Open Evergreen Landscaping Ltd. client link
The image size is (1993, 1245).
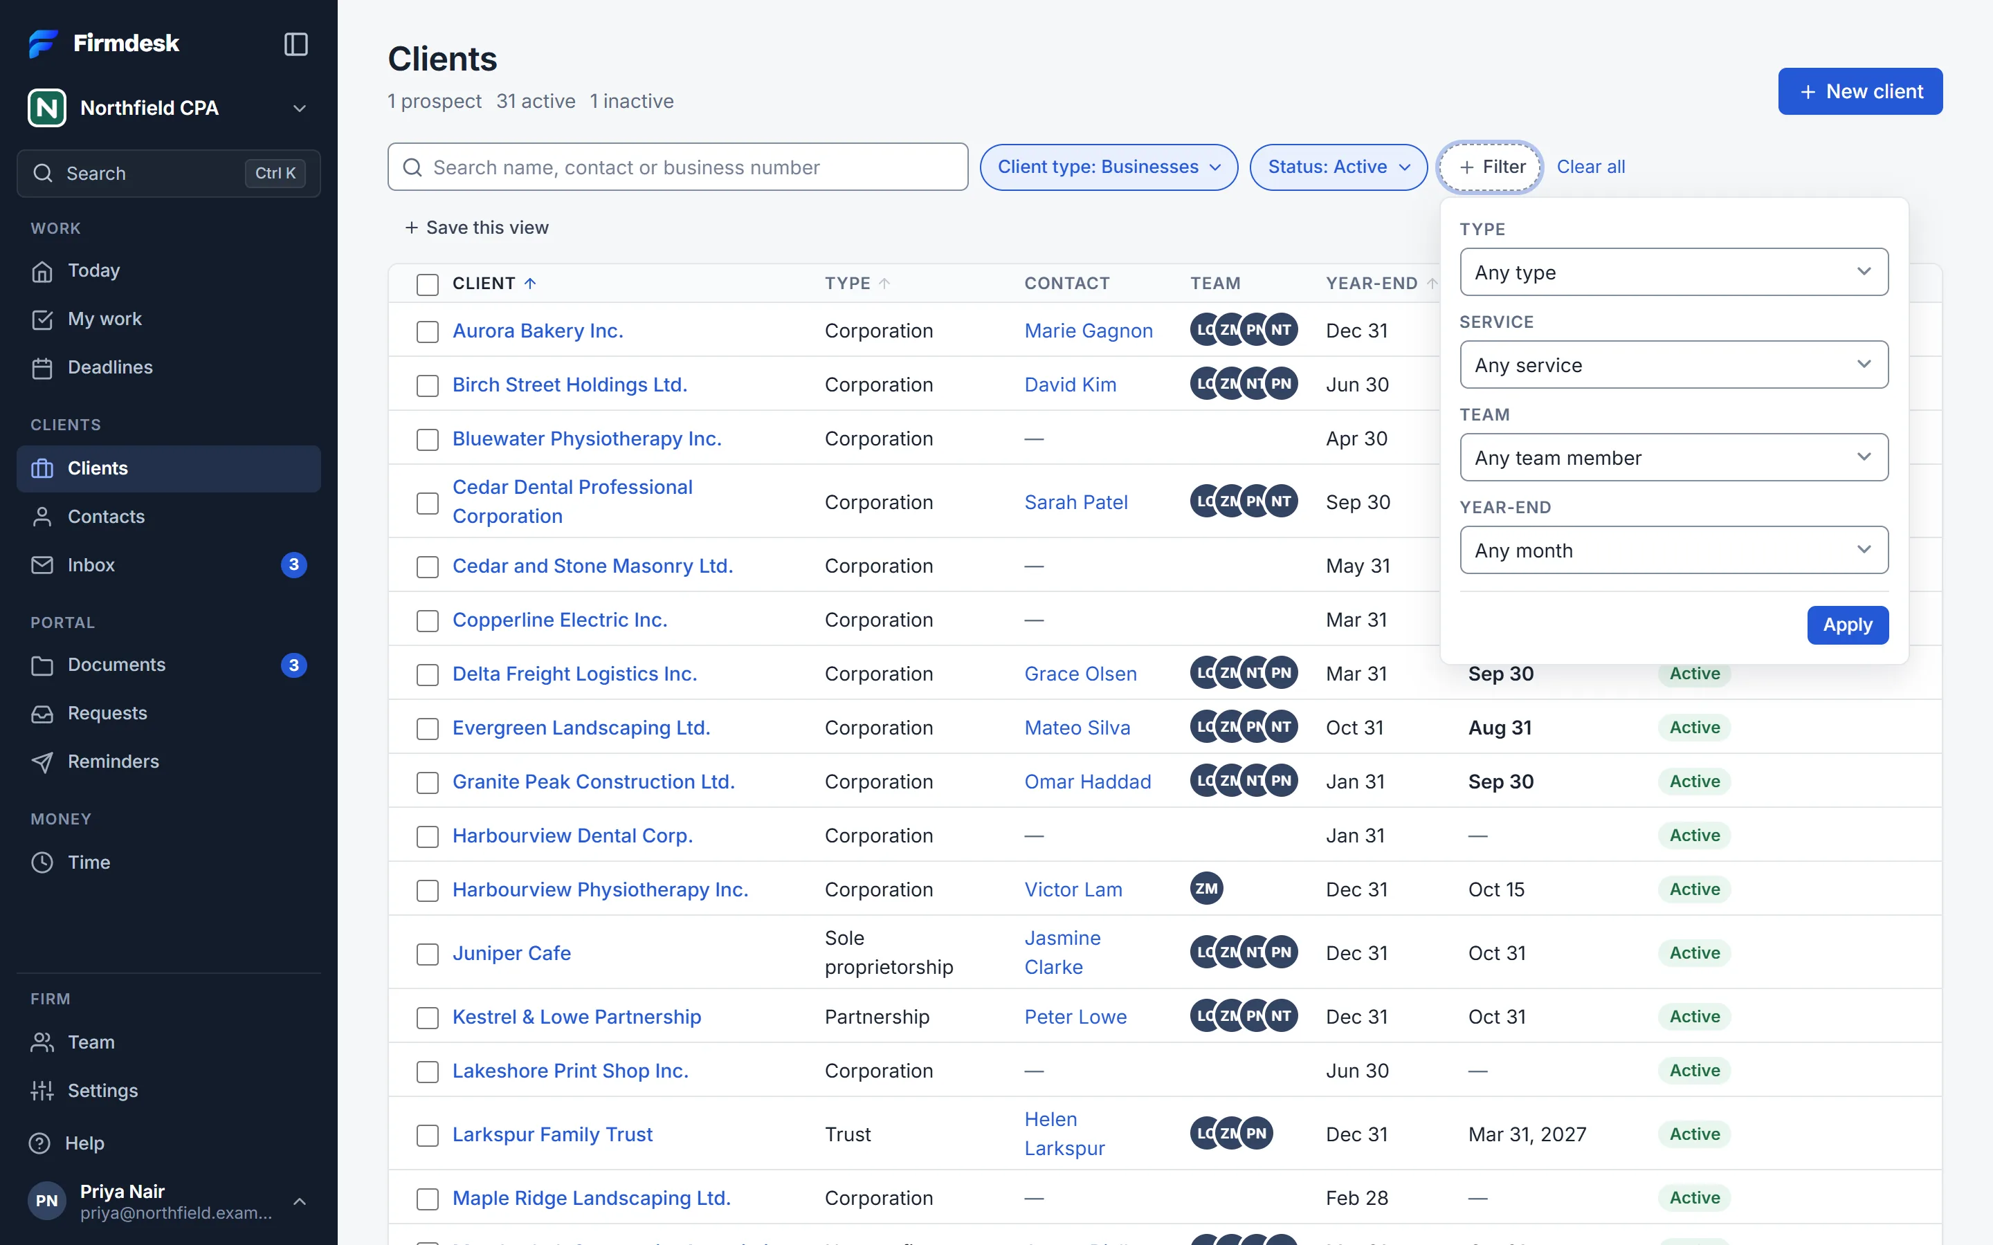[581, 728]
